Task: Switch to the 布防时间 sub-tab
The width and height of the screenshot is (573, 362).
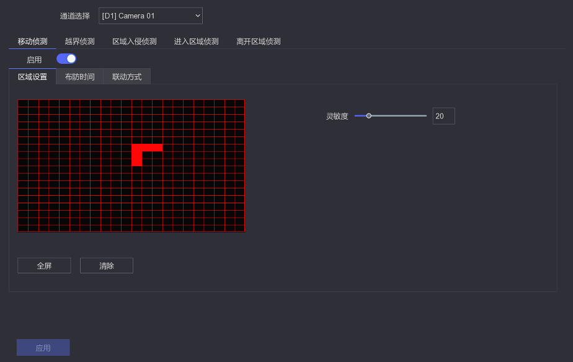Action: click(x=79, y=77)
